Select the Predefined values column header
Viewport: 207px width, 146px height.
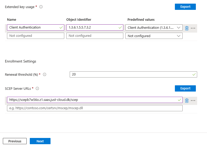(x=141, y=19)
